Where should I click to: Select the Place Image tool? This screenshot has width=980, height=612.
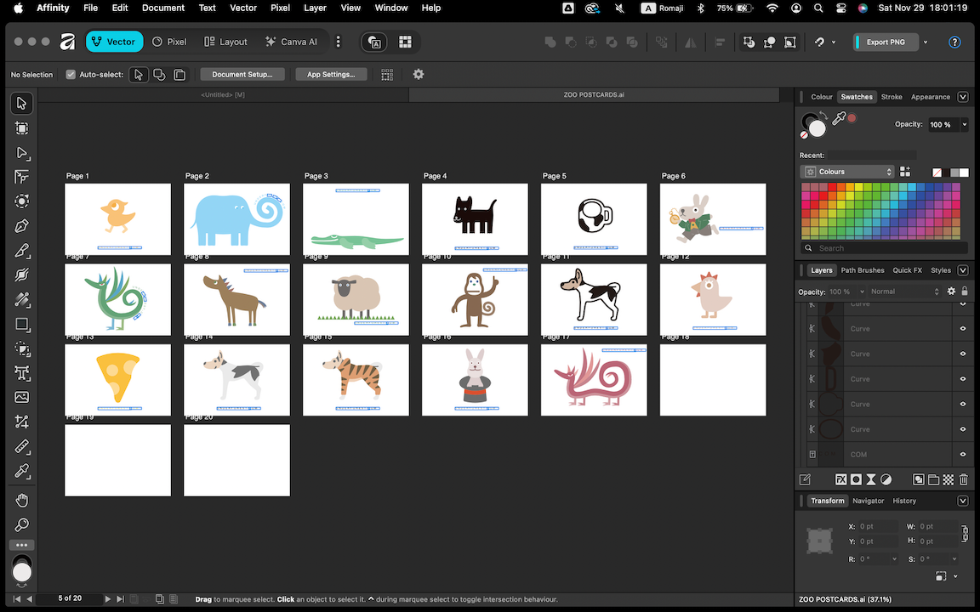click(x=22, y=397)
